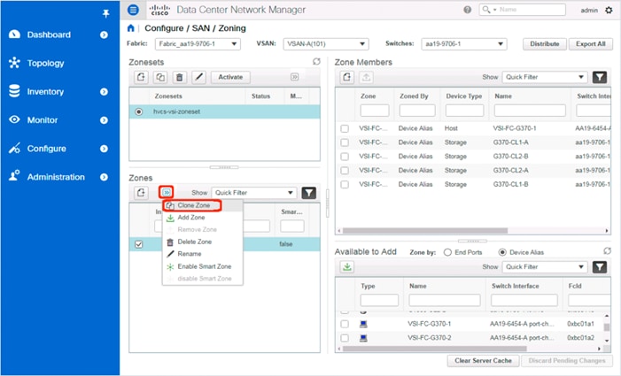Viewport: 621px width, 376px height.
Task: Click the pin sidebar icon
Action: click(x=105, y=14)
